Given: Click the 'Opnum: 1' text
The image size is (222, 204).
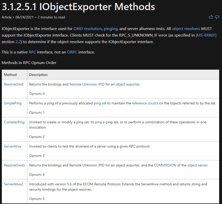Looking at the screenshot, I should coord(37,112).
